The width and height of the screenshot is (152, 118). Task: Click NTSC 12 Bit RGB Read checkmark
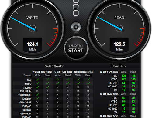(x=88, y=84)
